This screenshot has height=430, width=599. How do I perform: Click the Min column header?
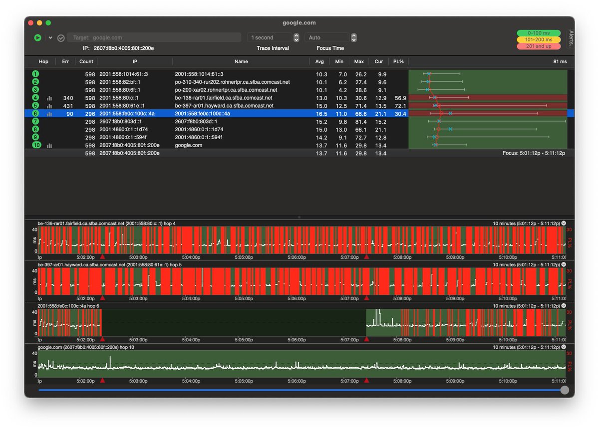tap(339, 61)
